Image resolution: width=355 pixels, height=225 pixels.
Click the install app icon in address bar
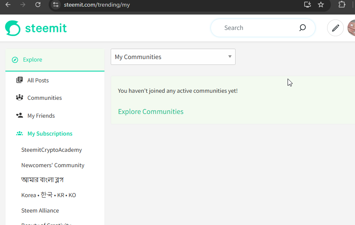pos(308,5)
